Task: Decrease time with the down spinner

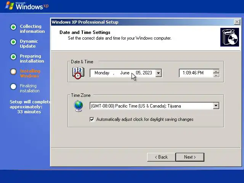Action: [x=216, y=75]
